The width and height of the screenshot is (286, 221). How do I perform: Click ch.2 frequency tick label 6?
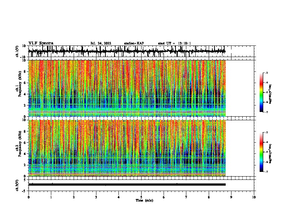[25, 143]
